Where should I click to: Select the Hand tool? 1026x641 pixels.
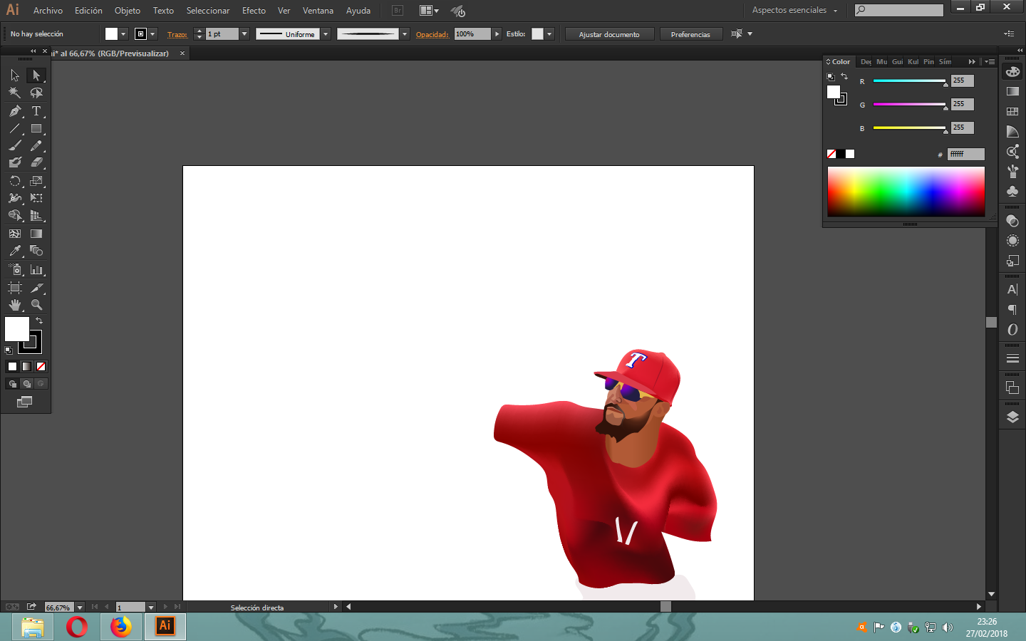(15, 305)
